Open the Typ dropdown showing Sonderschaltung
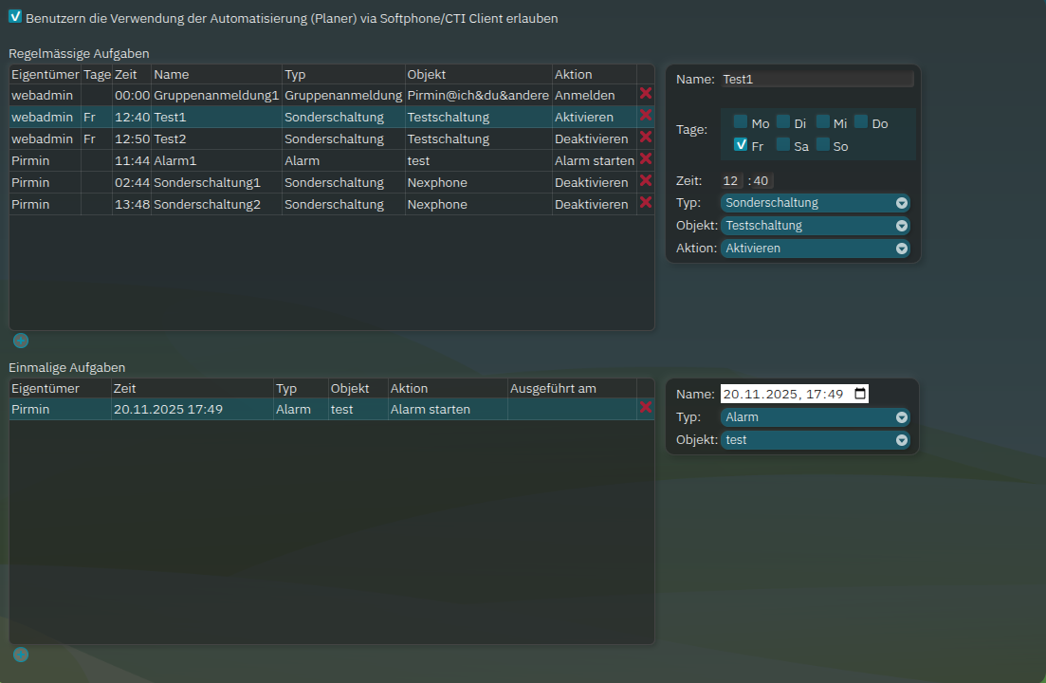 click(816, 202)
